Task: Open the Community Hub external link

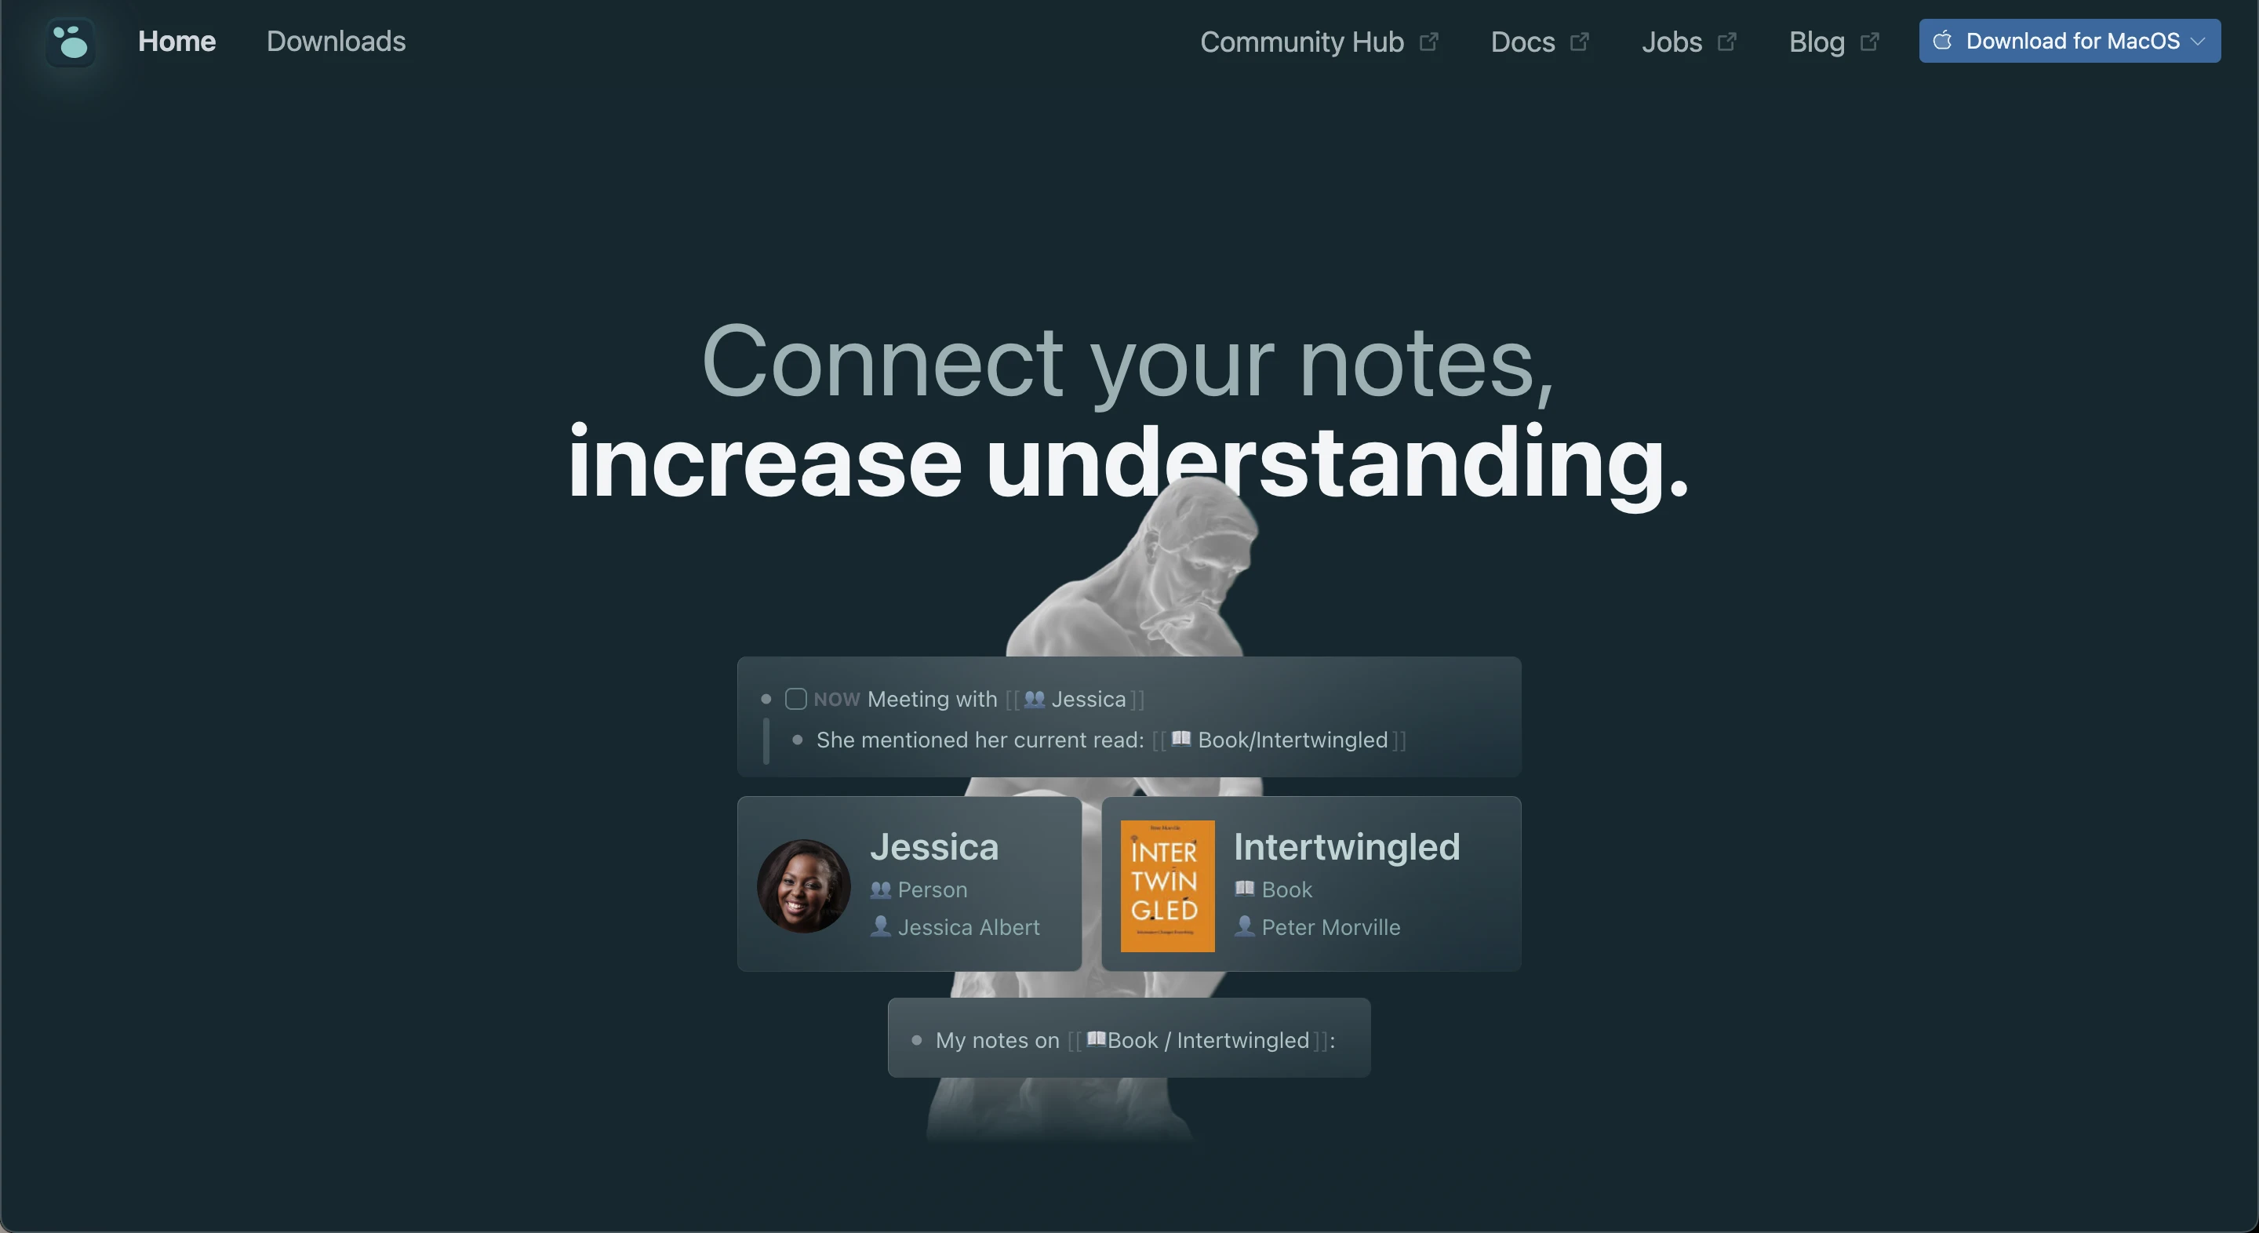Action: pos(1318,39)
